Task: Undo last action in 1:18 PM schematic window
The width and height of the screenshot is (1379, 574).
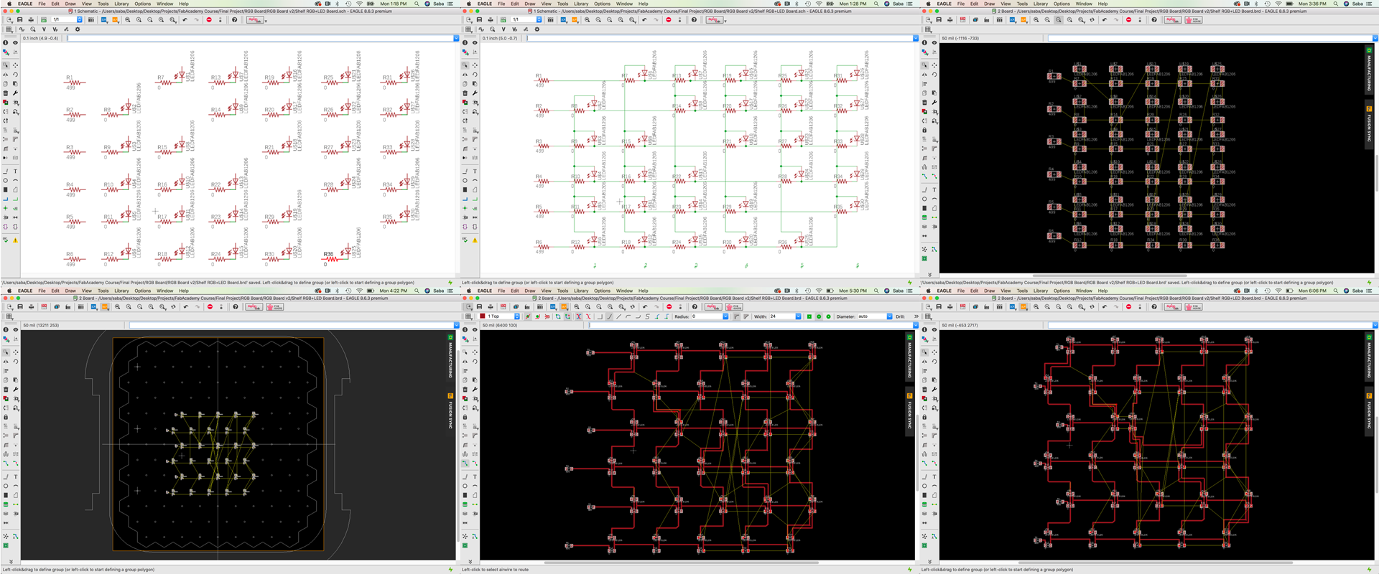Action: point(185,19)
